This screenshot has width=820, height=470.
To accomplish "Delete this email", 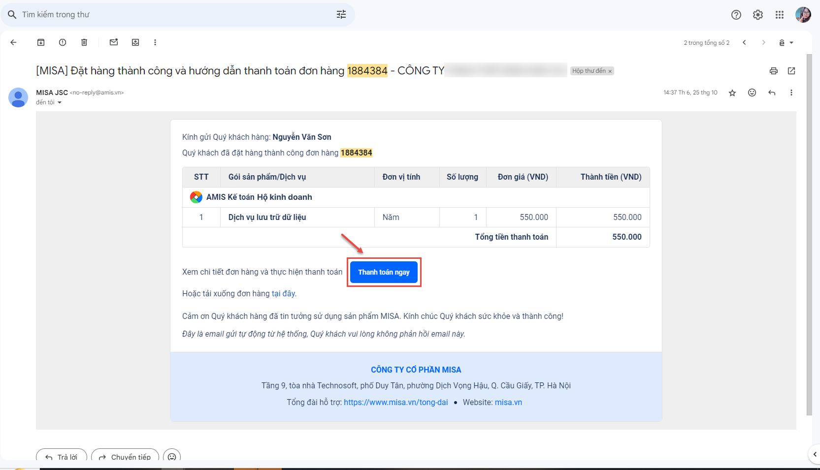I will click(x=84, y=42).
